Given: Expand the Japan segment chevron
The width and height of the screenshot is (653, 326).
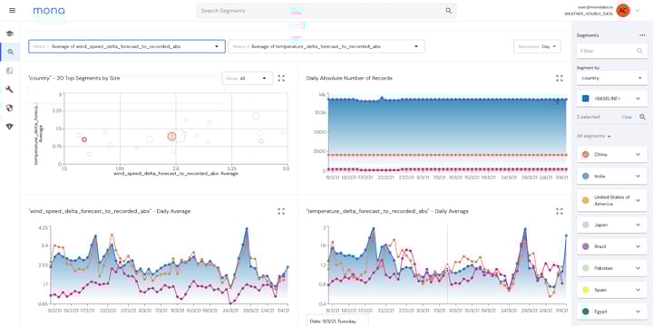Looking at the screenshot, I should tap(638, 225).
